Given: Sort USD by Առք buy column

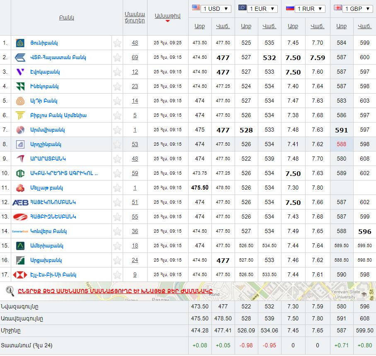Looking at the screenshot, I should 199,26.
